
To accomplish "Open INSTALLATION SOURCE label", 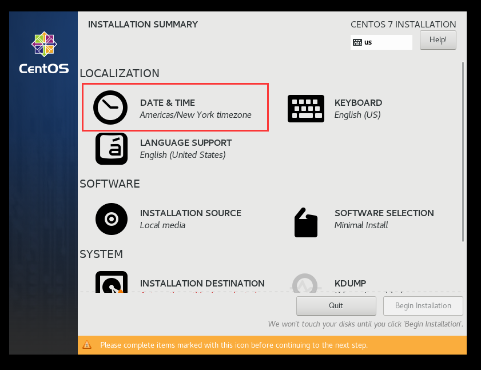I will (190, 213).
